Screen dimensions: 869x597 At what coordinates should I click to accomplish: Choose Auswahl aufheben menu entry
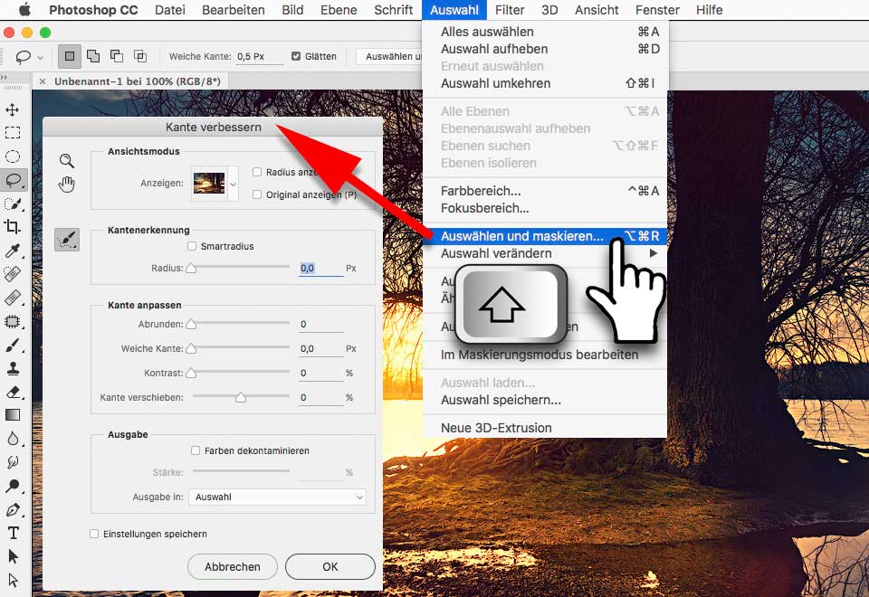[544, 49]
